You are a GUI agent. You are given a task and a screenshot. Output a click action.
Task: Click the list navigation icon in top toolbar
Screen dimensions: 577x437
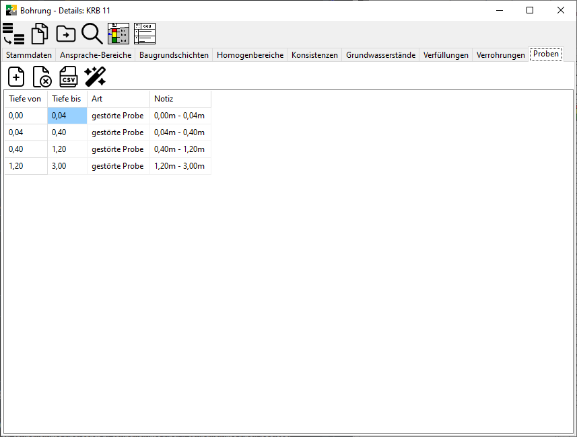pyautogui.click(x=13, y=33)
